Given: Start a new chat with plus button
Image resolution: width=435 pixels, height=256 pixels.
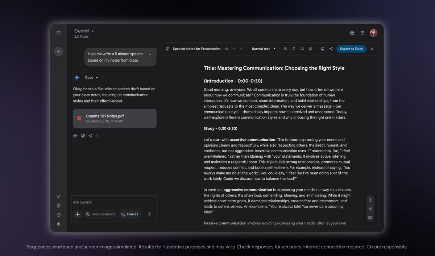Looking at the screenshot, I should coord(58,51).
